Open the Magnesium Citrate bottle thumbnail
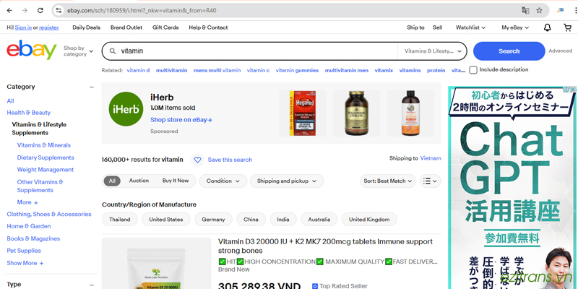 point(356,113)
